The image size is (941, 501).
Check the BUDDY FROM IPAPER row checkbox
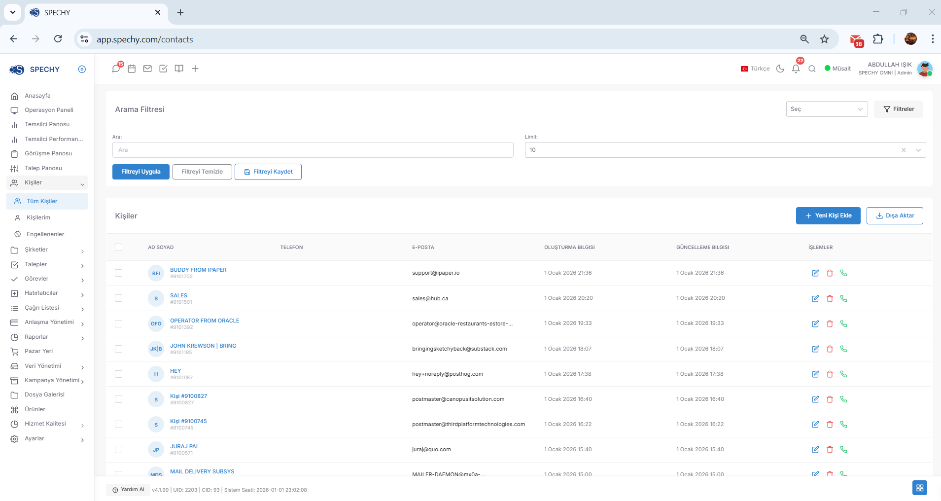coord(118,273)
